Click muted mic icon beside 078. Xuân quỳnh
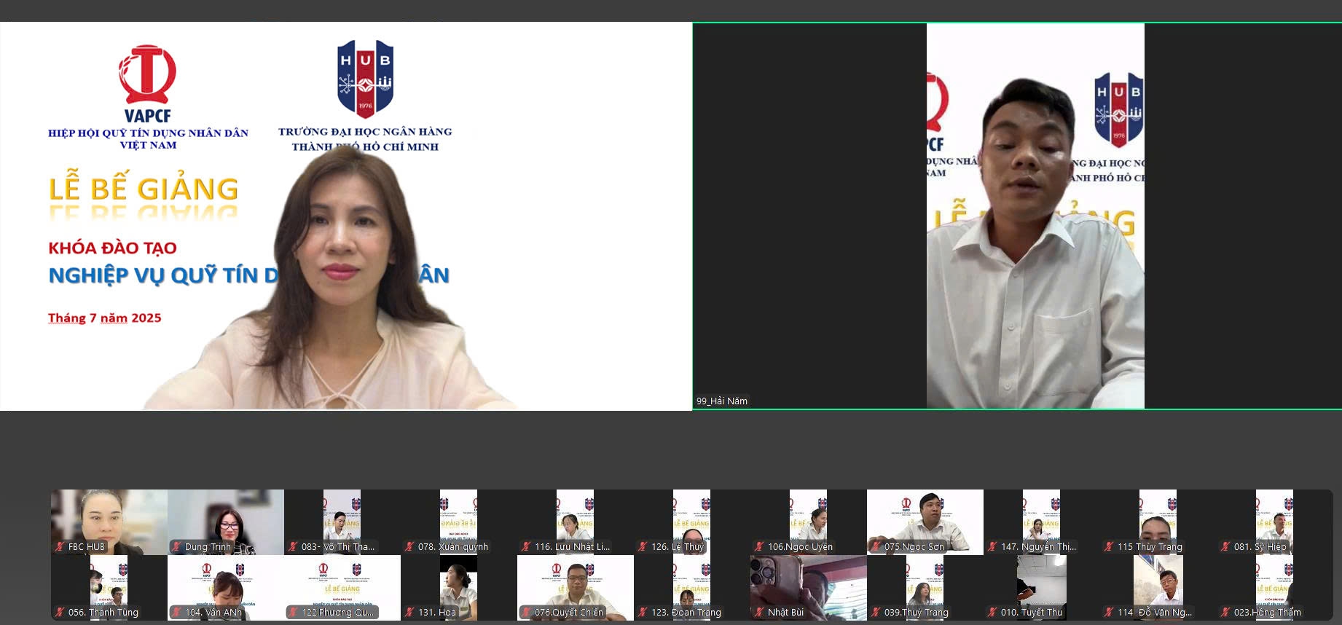This screenshot has height=625, width=1342. [409, 546]
